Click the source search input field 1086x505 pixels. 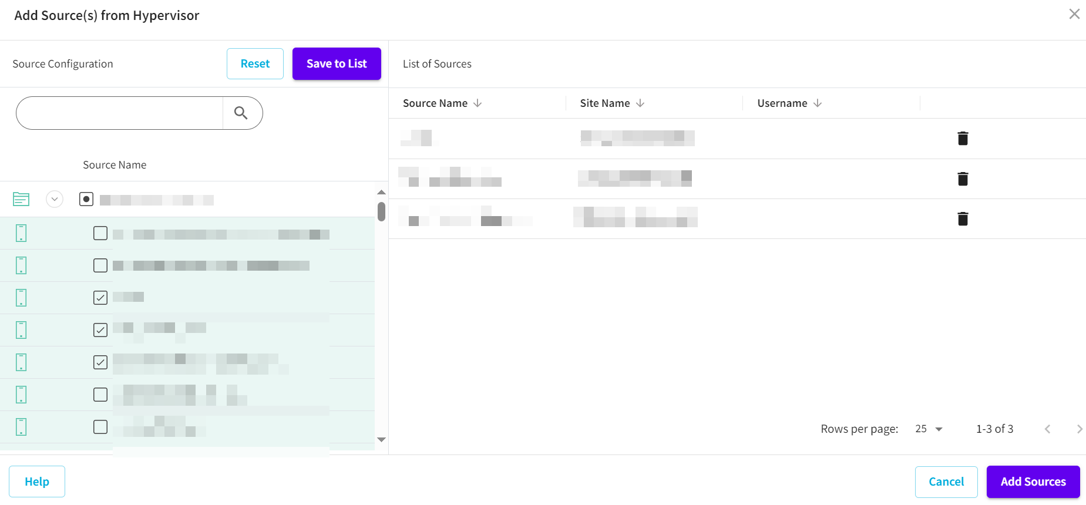click(x=120, y=113)
